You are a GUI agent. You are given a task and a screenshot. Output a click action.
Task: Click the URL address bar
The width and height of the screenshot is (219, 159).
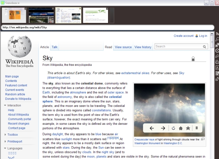108,27
